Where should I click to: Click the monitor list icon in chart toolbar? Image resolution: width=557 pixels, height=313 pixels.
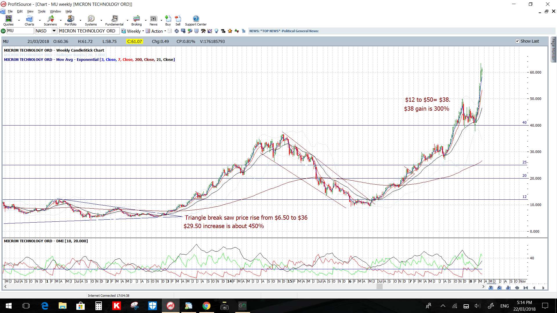pos(183,31)
